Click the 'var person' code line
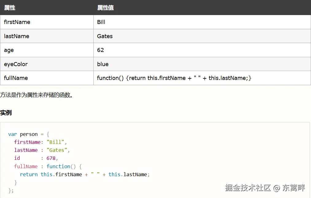This screenshot has height=198, width=311. (29, 134)
